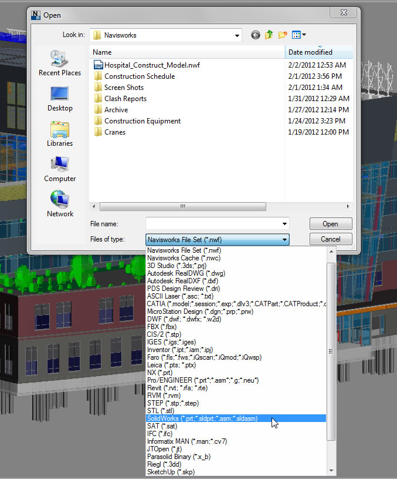Choose Navisworks Cache (*.nwc) type
The image size is (397, 479).
pos(236,258)
